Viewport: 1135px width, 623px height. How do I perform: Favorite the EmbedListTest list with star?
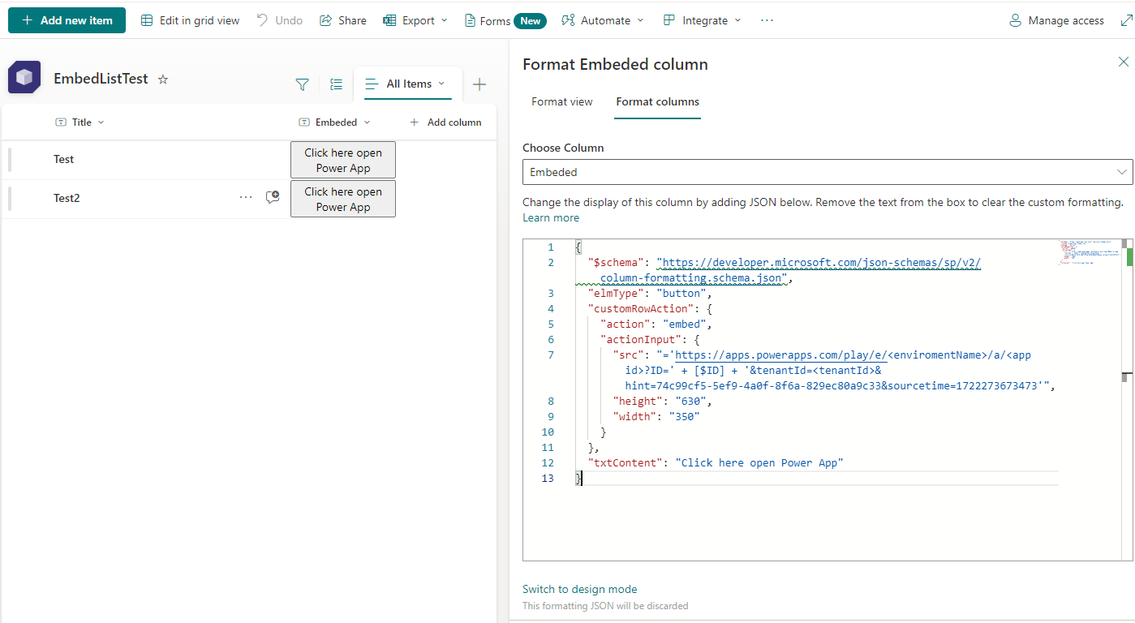coord(162,79)
